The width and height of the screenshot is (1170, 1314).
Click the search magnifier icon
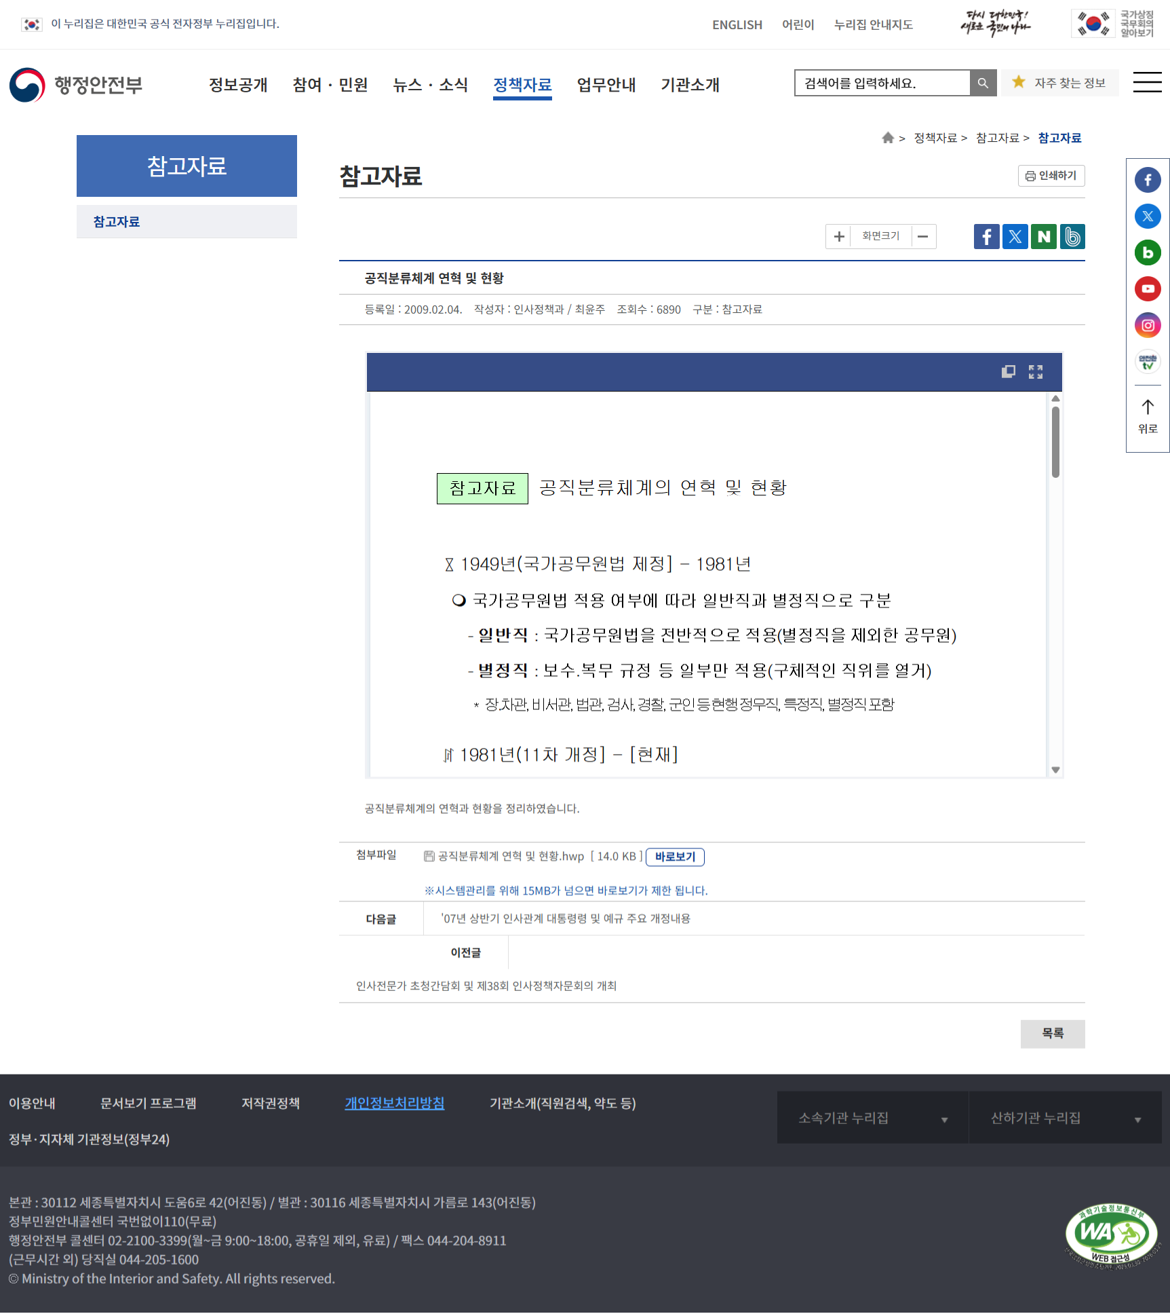tap(983, 83)
